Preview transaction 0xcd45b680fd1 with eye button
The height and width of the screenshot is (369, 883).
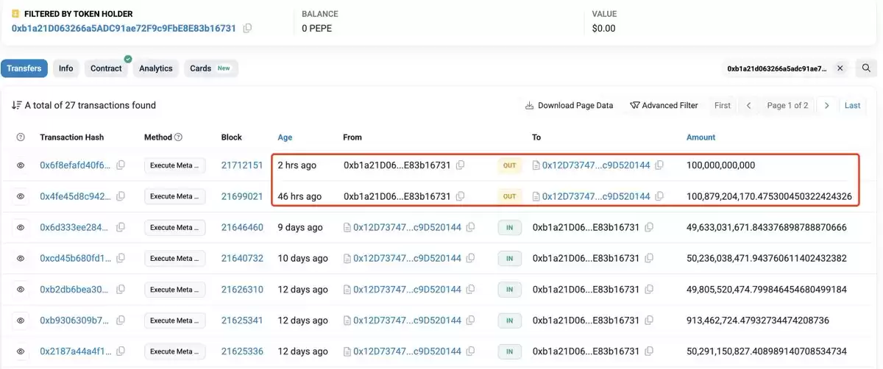21,258
